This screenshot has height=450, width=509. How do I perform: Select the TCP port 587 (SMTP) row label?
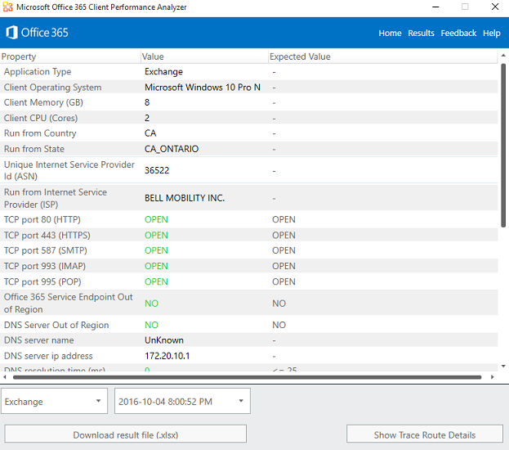click(46, 250)
